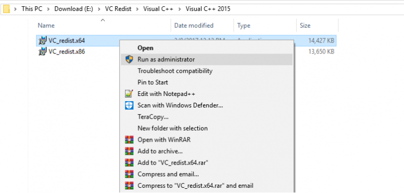Click the Windows Defender shield icon

pos(129,105)
